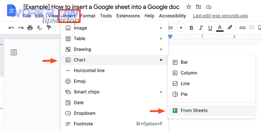Open the Accessibility menu
The image size is (261, 131).
click(x=173, y=16)
